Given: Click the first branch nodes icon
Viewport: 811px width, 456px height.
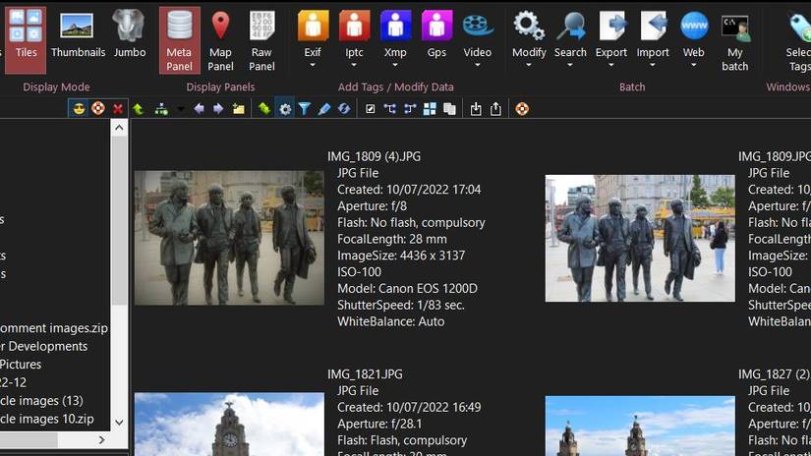Looking at the screenshot, I should pyautogui.click(x=390, y=109).
